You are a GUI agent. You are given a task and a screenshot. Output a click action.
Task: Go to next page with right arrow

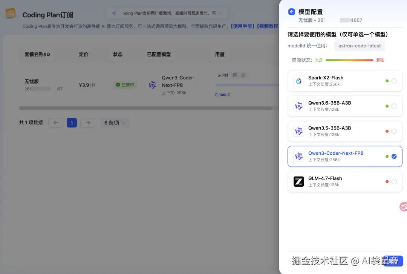point(88,123)
